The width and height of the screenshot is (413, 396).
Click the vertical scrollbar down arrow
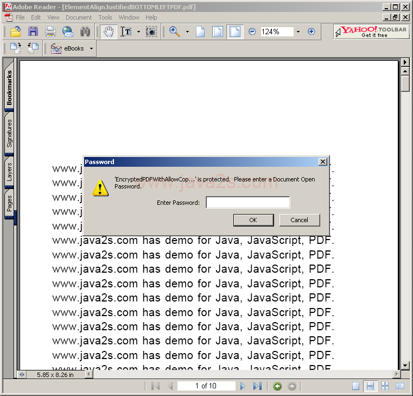coord(405,366)
